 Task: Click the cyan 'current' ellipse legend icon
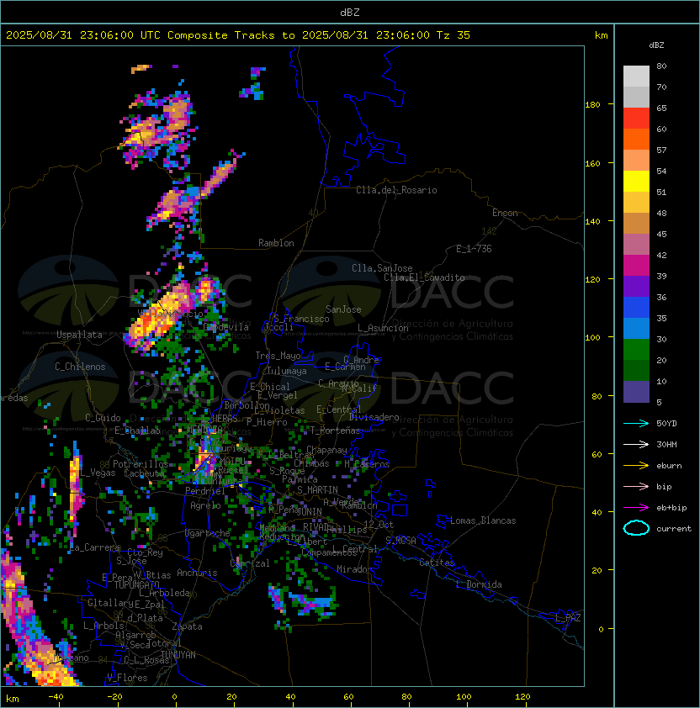(636, 528)
